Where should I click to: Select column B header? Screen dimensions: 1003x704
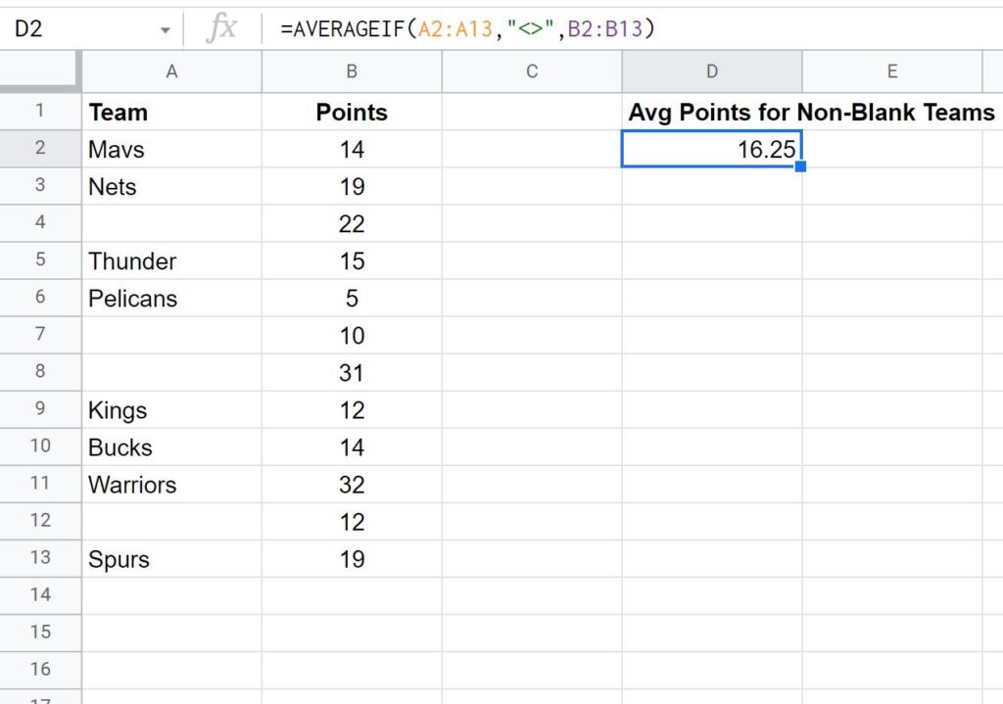coord(352,71)
